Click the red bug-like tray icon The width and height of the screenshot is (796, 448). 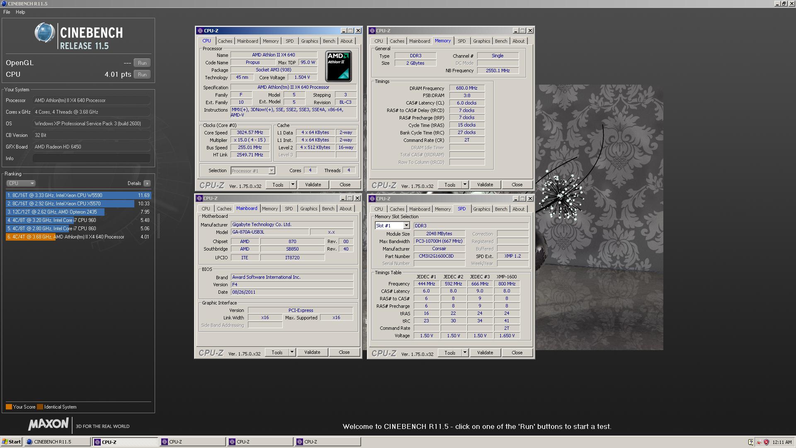pos(759,442)
